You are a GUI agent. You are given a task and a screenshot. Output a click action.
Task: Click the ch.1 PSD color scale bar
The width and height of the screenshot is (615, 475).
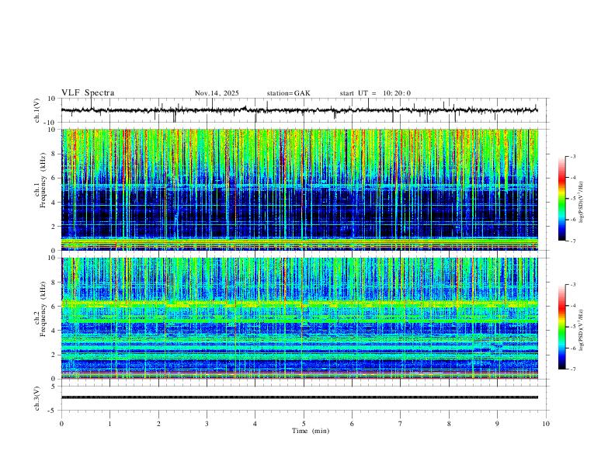point(562,199)
